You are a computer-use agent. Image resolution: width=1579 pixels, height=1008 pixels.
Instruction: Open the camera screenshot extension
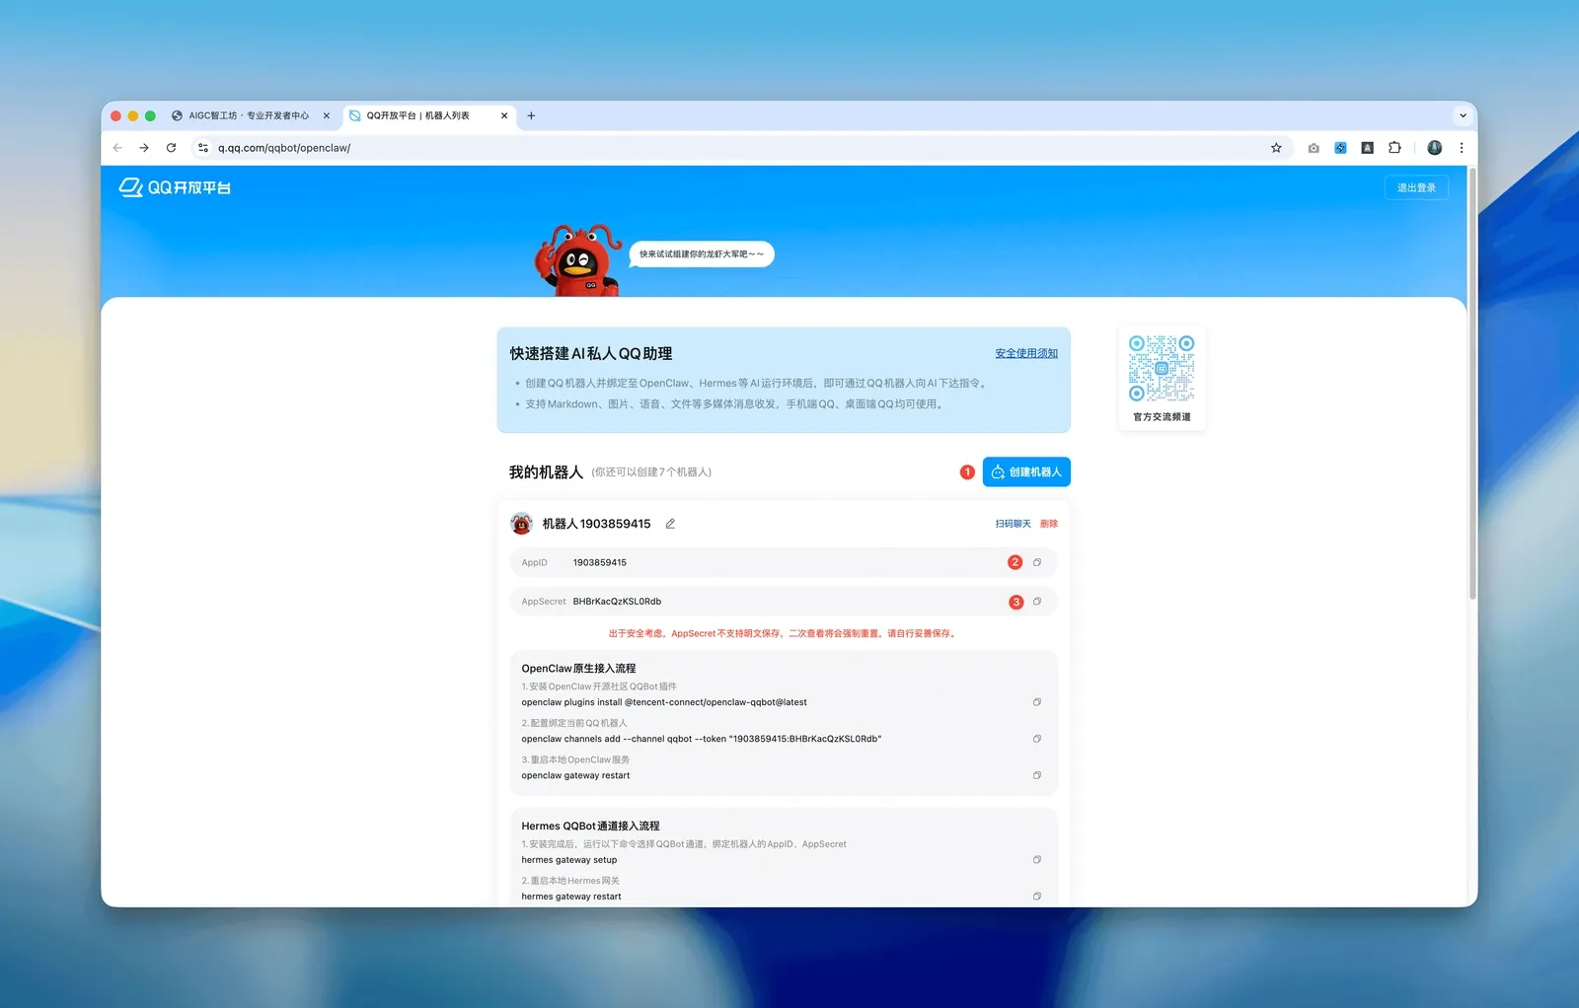[x=1314, y=148]
